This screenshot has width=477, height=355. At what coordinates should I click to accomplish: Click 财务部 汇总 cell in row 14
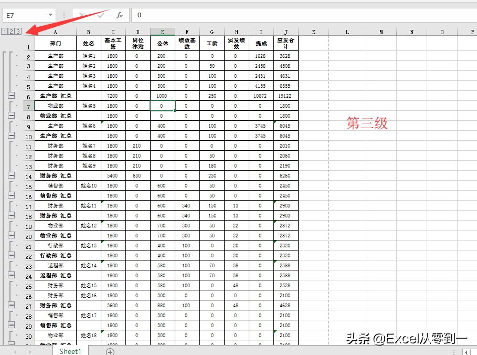click(x=56, y=176)
